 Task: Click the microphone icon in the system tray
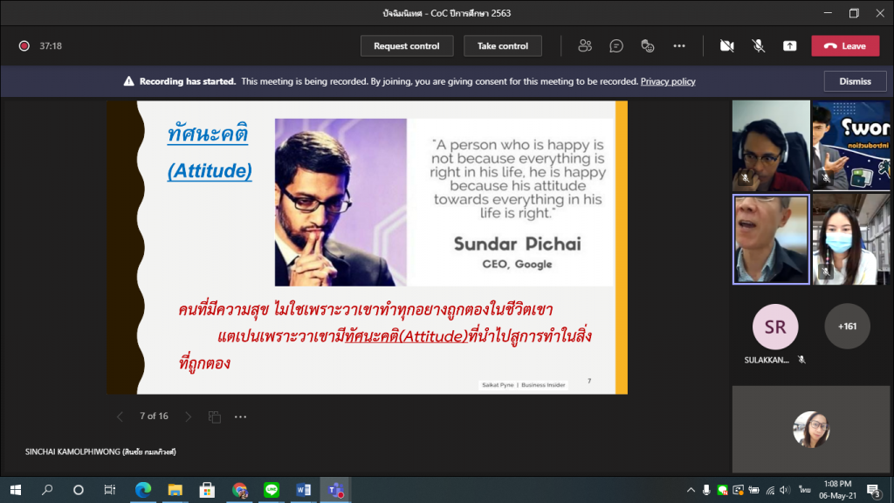706,490
